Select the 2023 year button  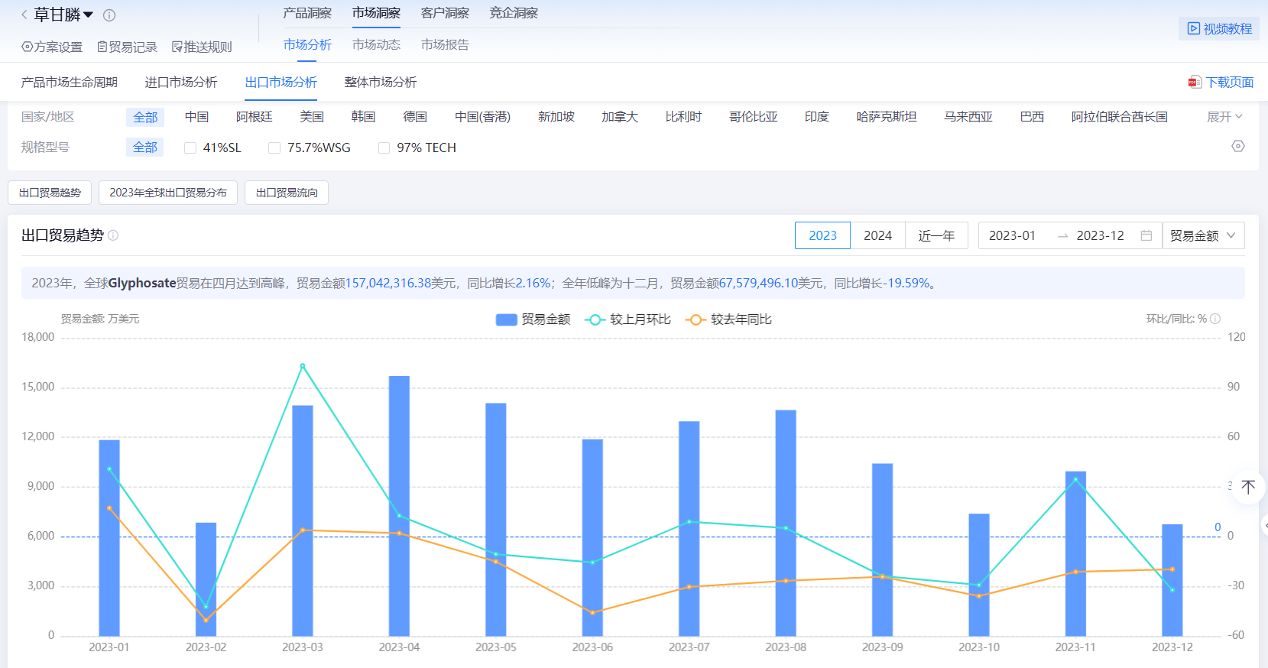822,235
